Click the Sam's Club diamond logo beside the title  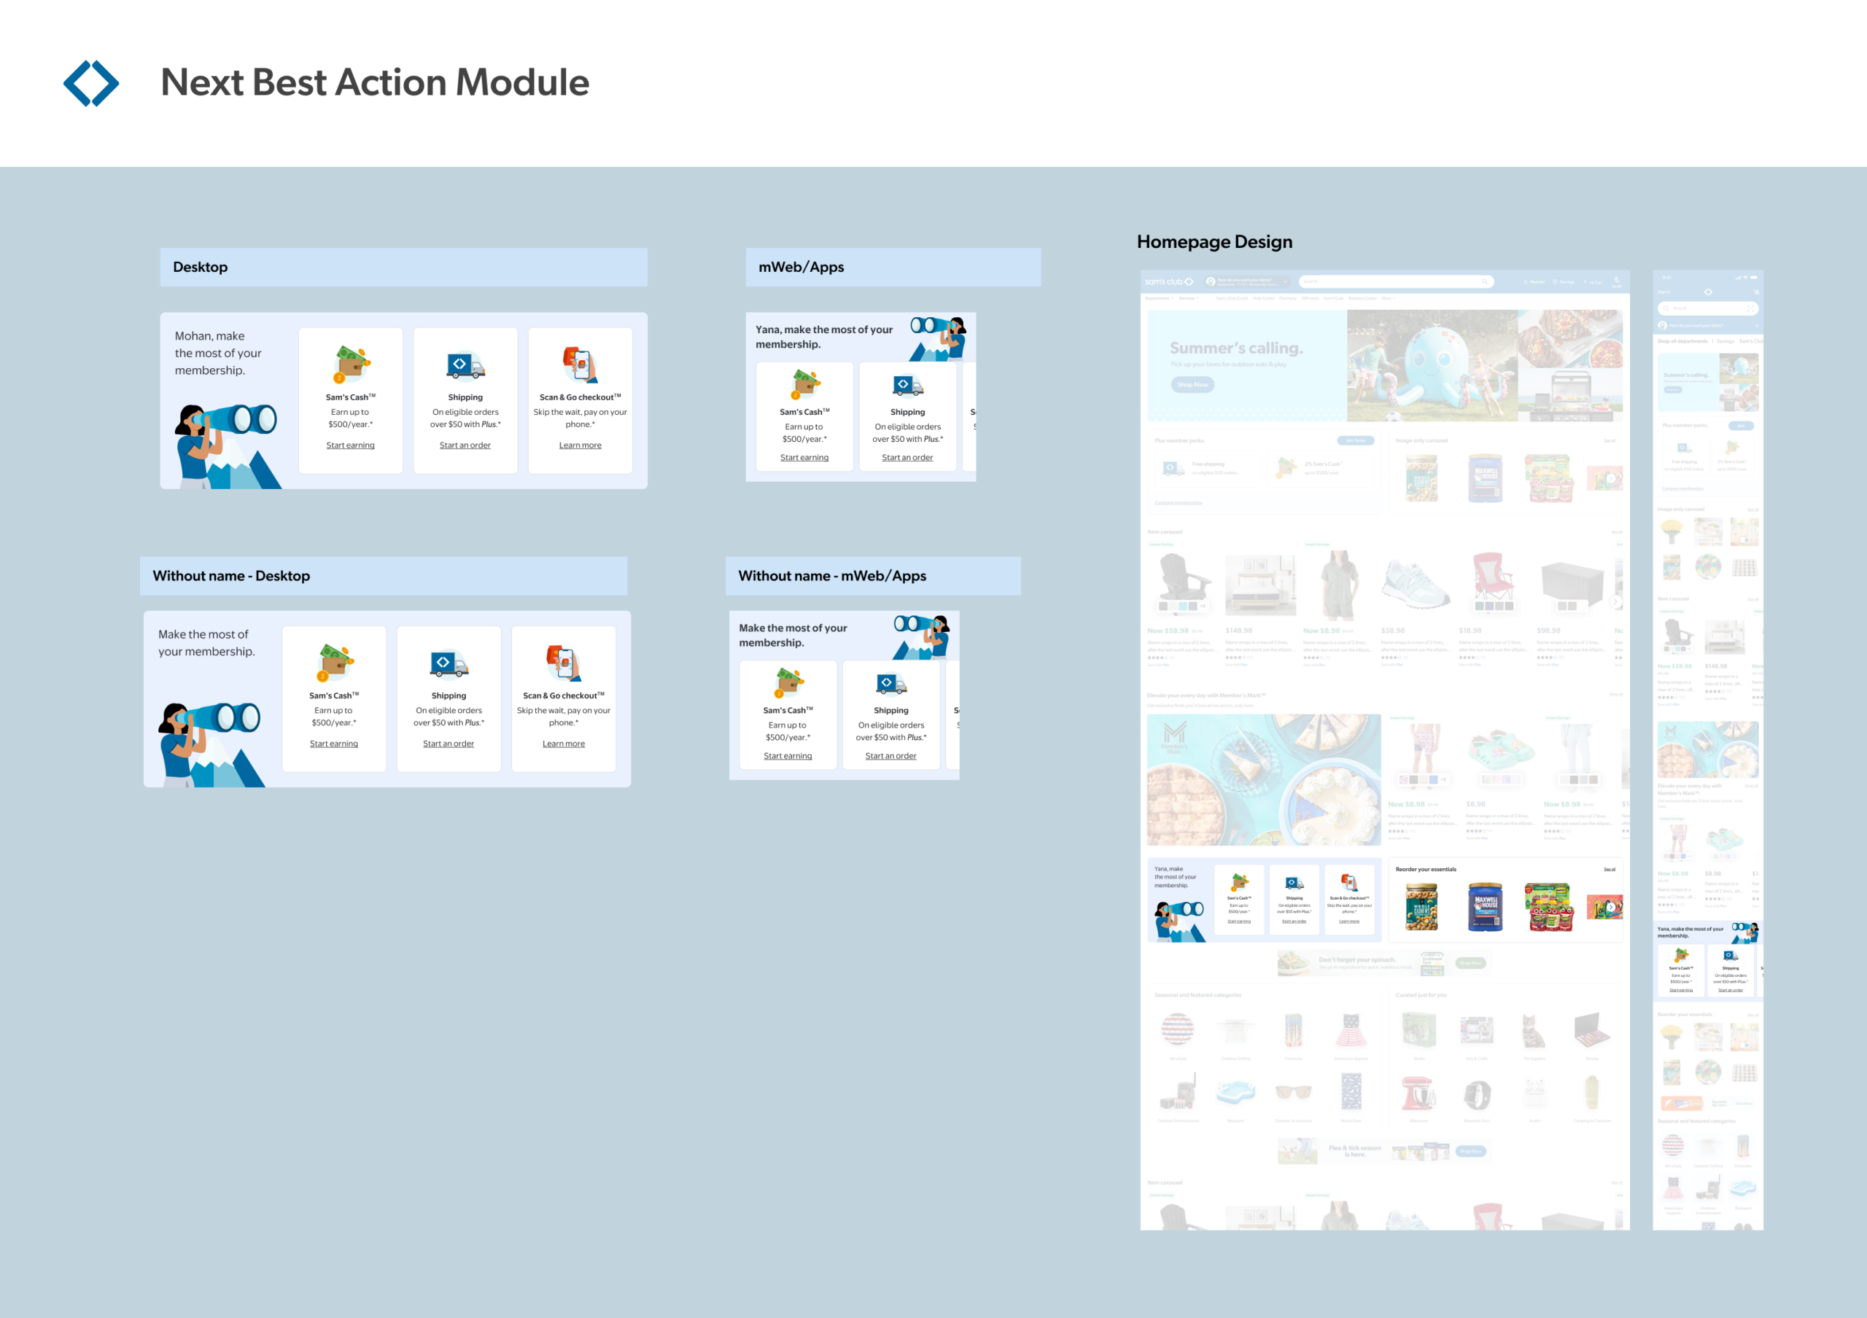91,83
